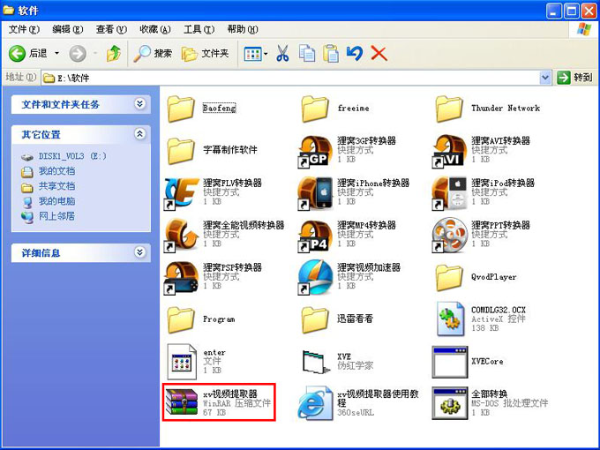Expand the address bar dropdown
600x450 pixels.
click(545, 78)
